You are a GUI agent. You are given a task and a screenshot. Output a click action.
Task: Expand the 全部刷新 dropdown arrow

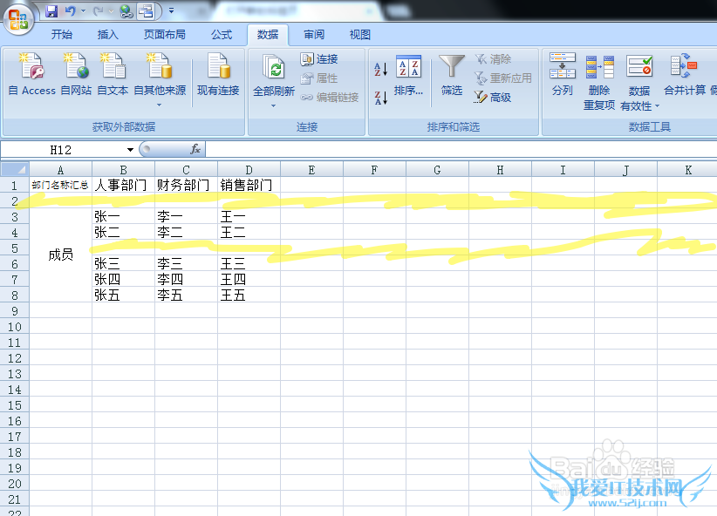273,105
